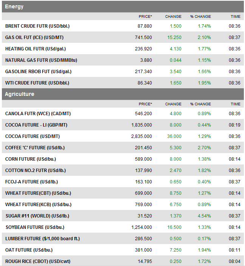Click WTI Crude Future name

(37, 83)
